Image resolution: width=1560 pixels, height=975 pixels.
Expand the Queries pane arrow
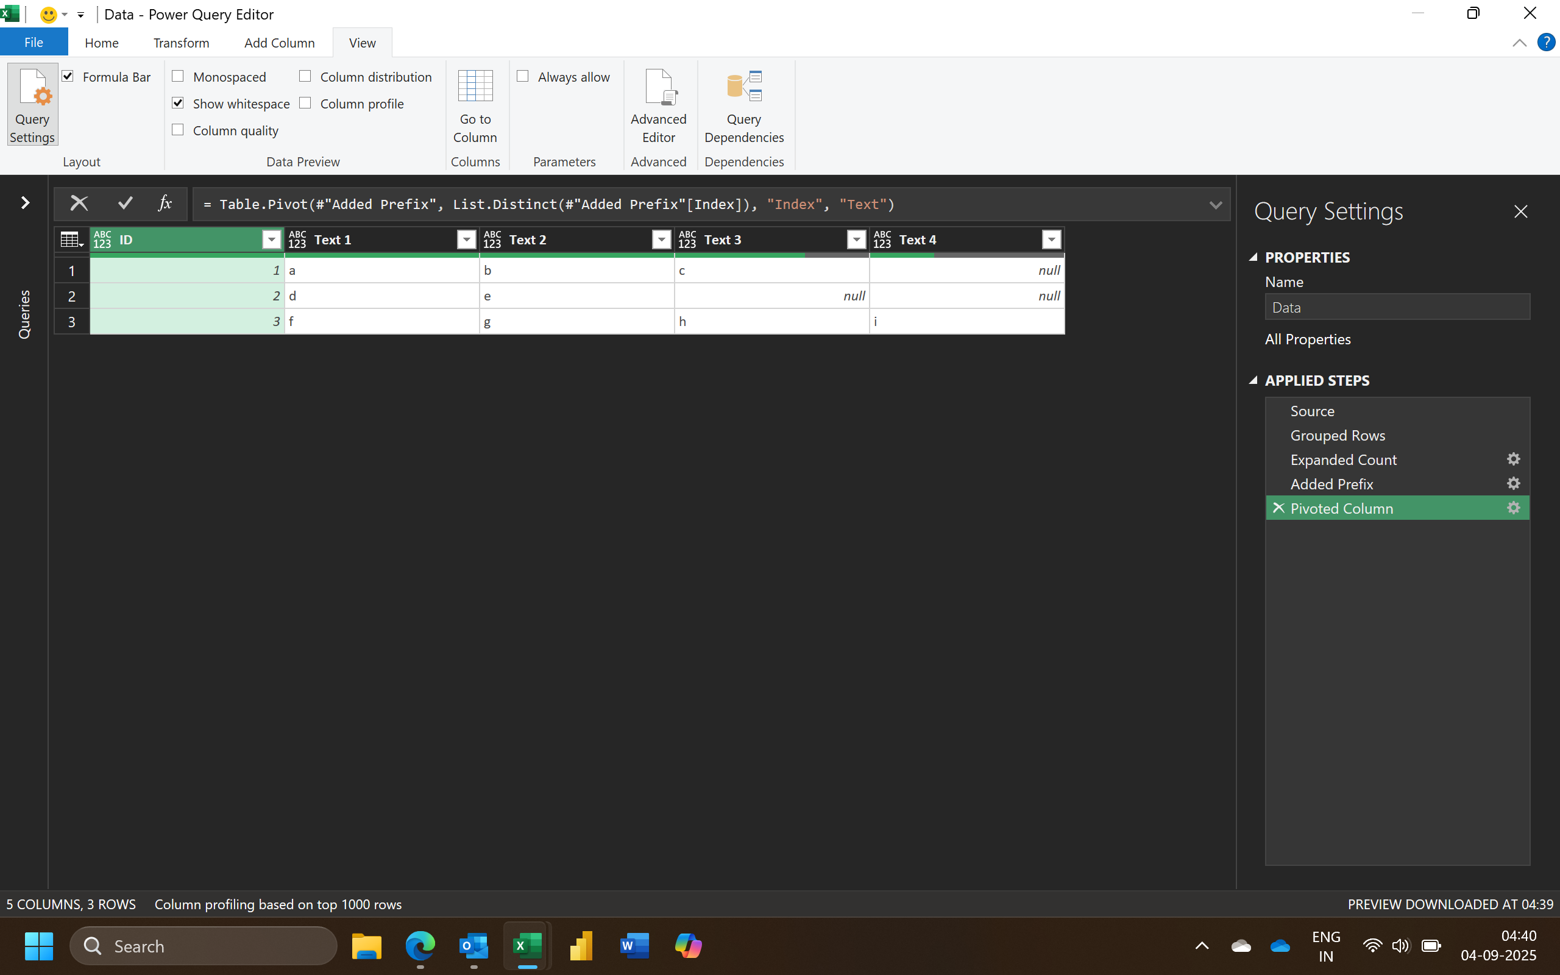click(x=25, y=203)
